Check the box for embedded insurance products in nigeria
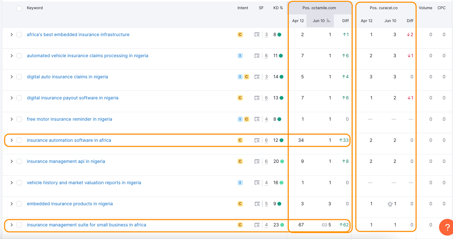 [19, 204]
